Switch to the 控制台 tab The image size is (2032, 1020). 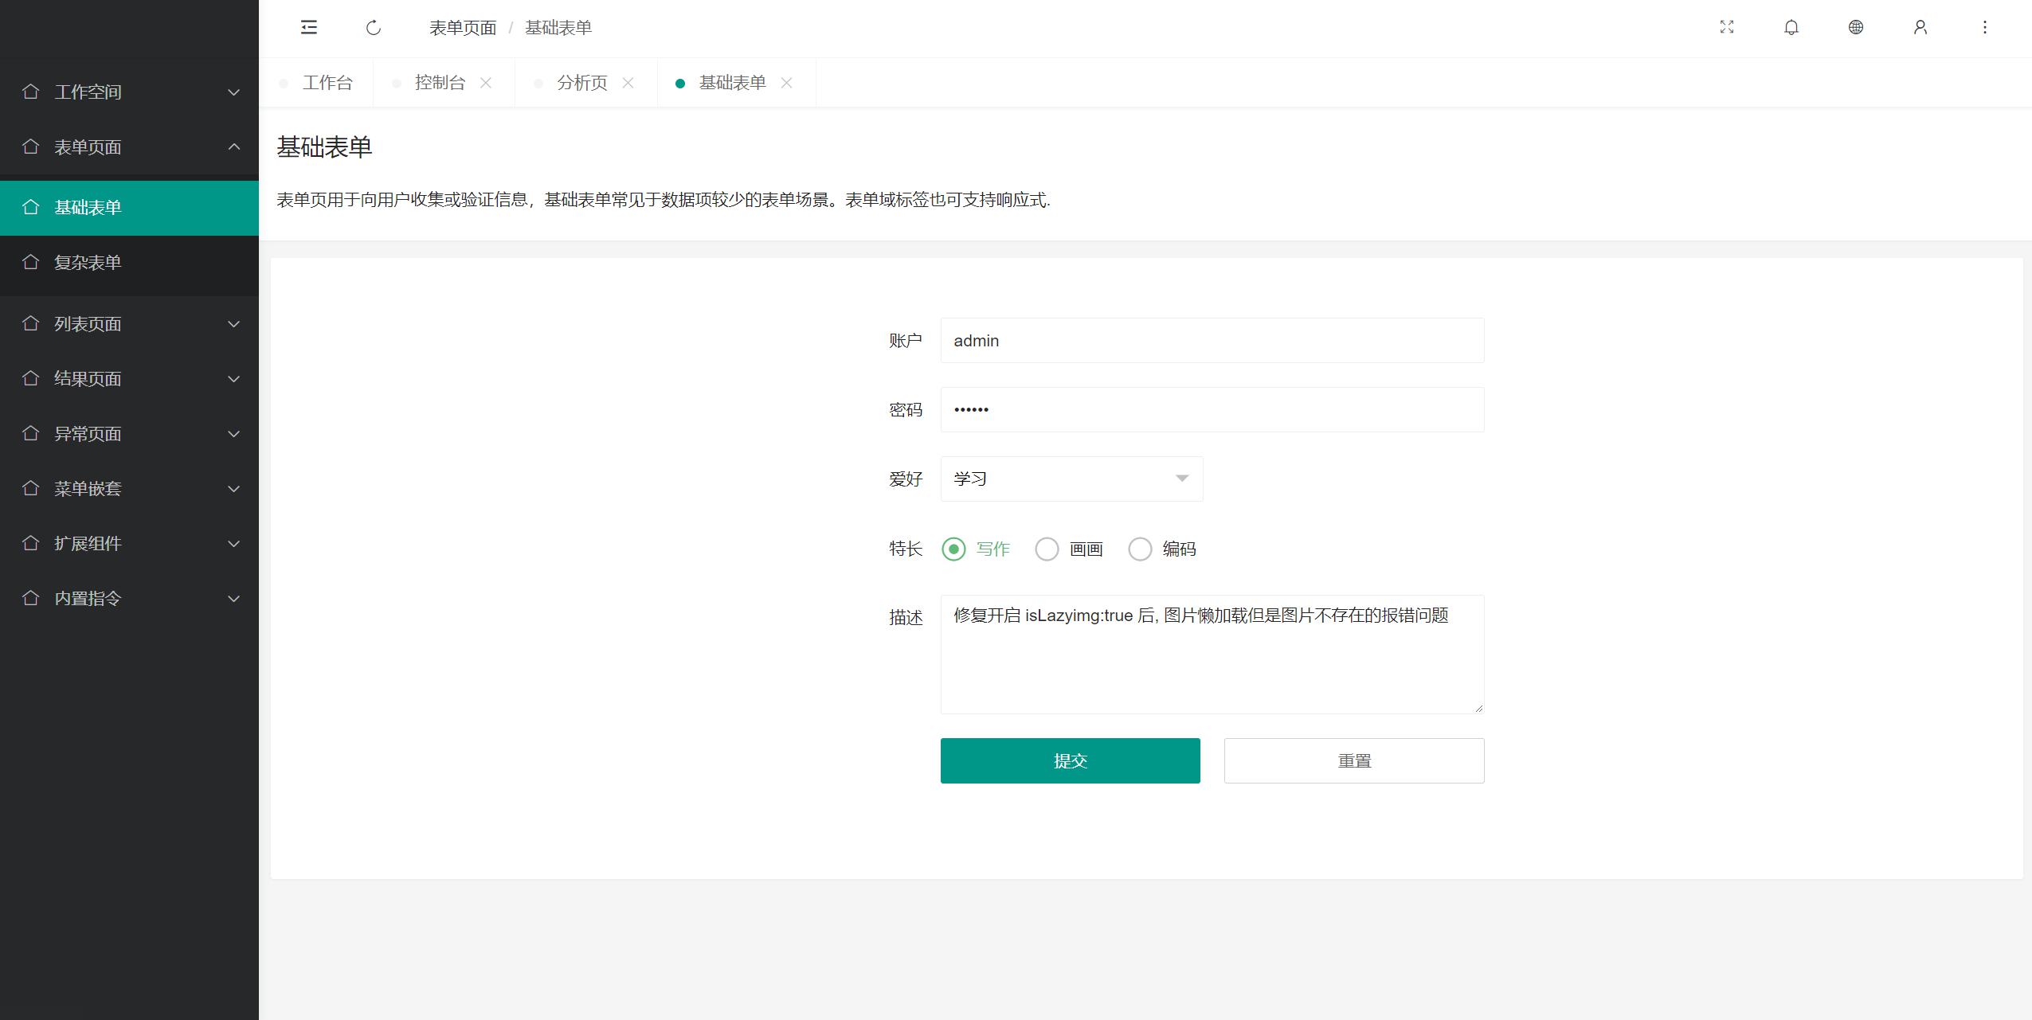click(440, 83)
